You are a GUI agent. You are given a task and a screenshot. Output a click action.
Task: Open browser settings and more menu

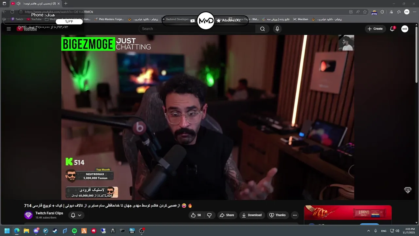point(415,12)
